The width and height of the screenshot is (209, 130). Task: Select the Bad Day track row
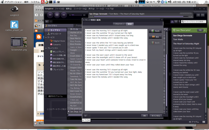pos(75,35)
